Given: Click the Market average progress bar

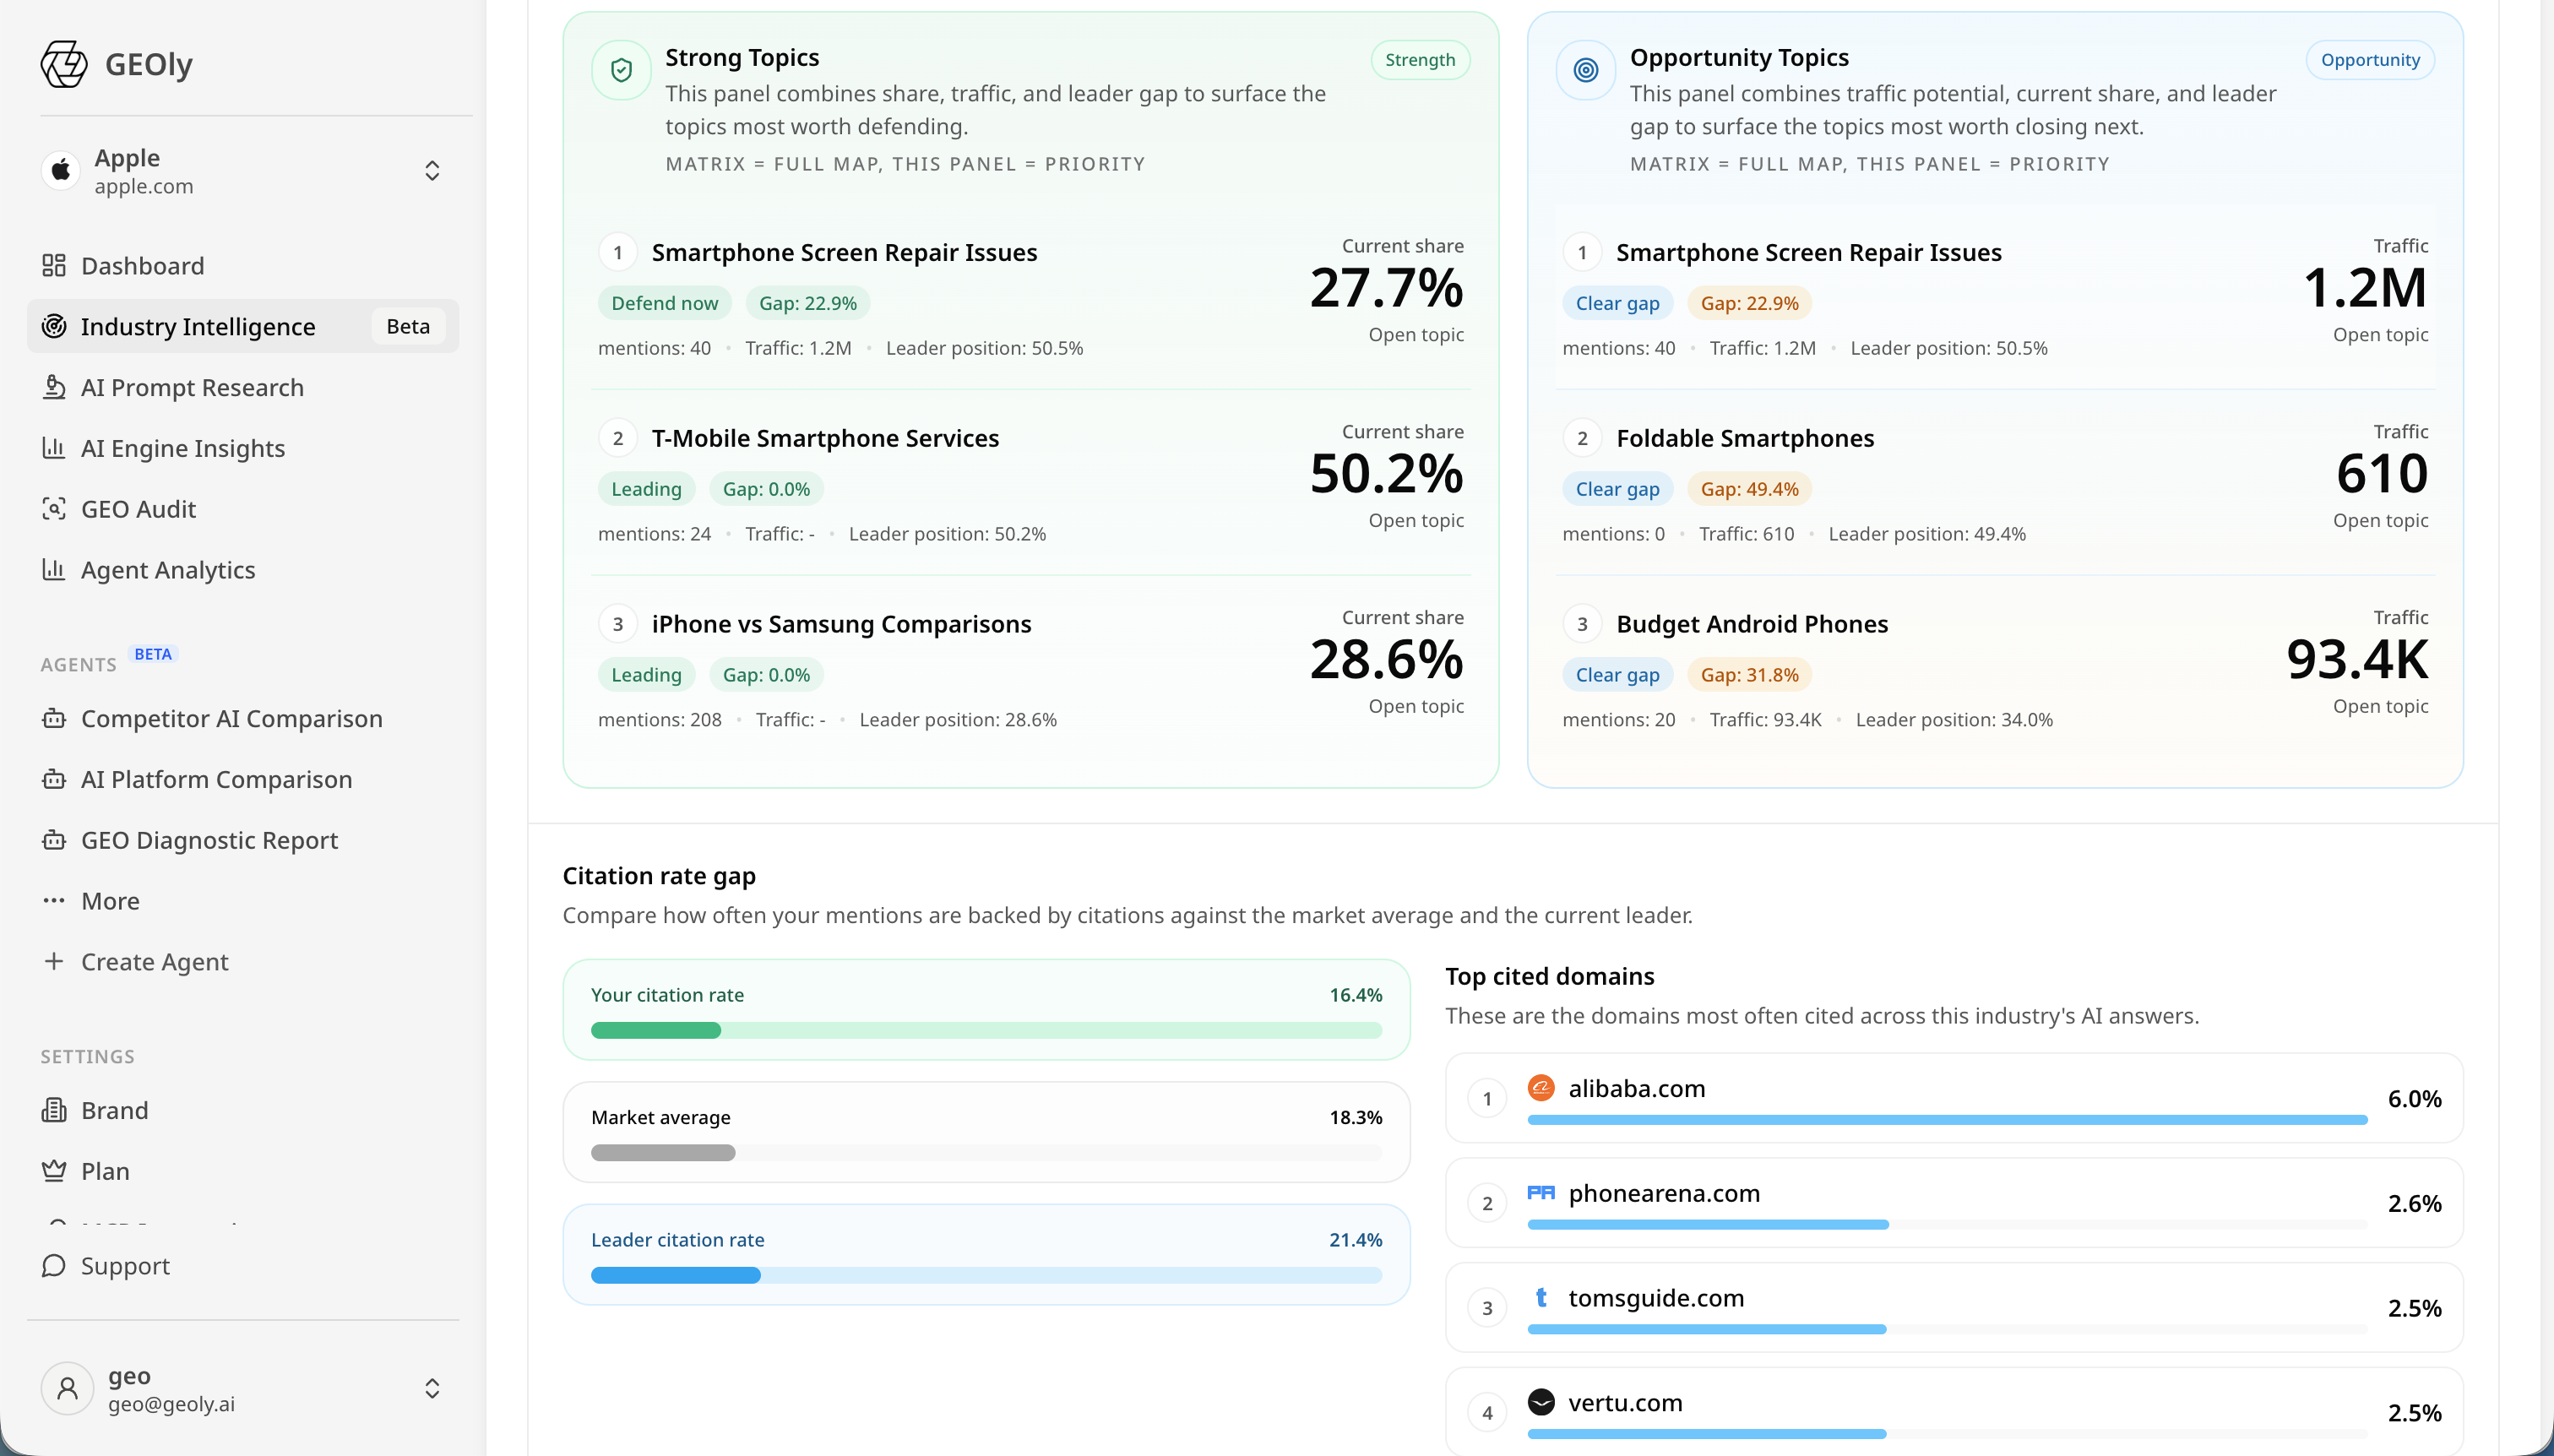Looking at the screenshot, I should click(986, 1153).
